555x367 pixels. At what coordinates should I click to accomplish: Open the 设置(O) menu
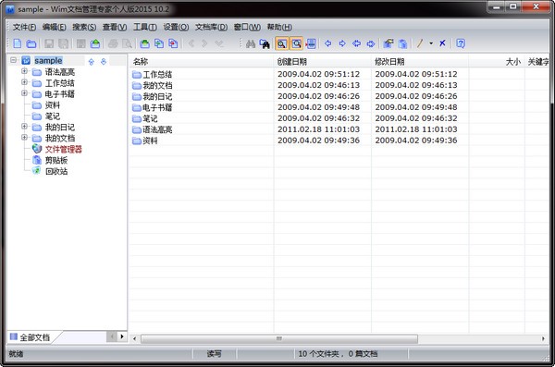pyautogui.click(x=176, y=27)
